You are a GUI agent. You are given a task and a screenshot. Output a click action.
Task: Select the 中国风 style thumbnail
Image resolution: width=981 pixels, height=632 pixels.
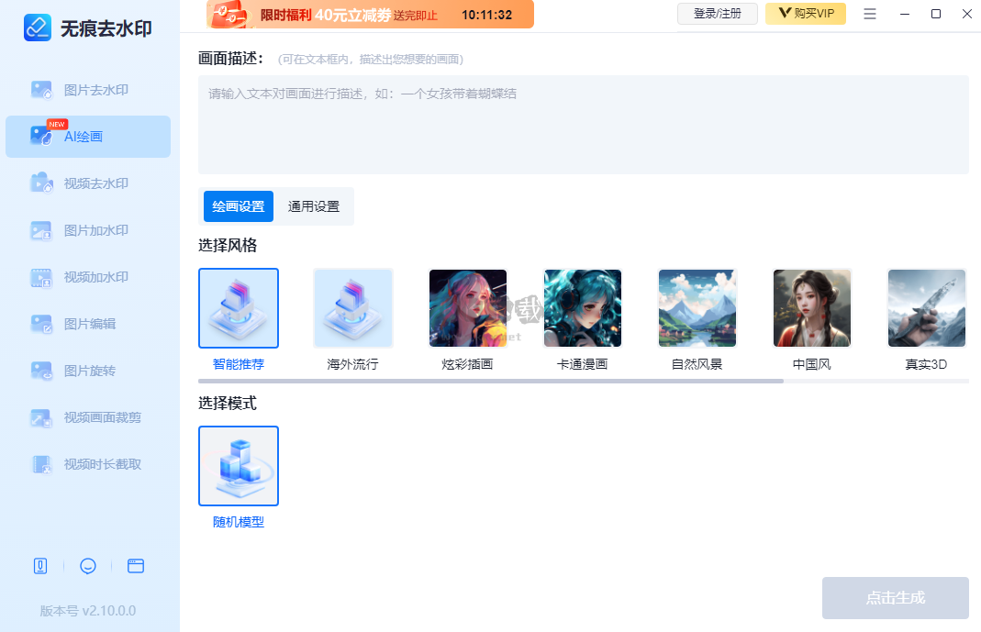(811, 308)
